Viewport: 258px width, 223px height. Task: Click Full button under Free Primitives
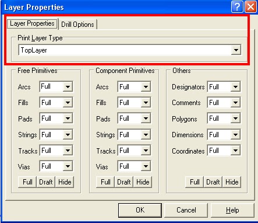click(x=27, y=182)
